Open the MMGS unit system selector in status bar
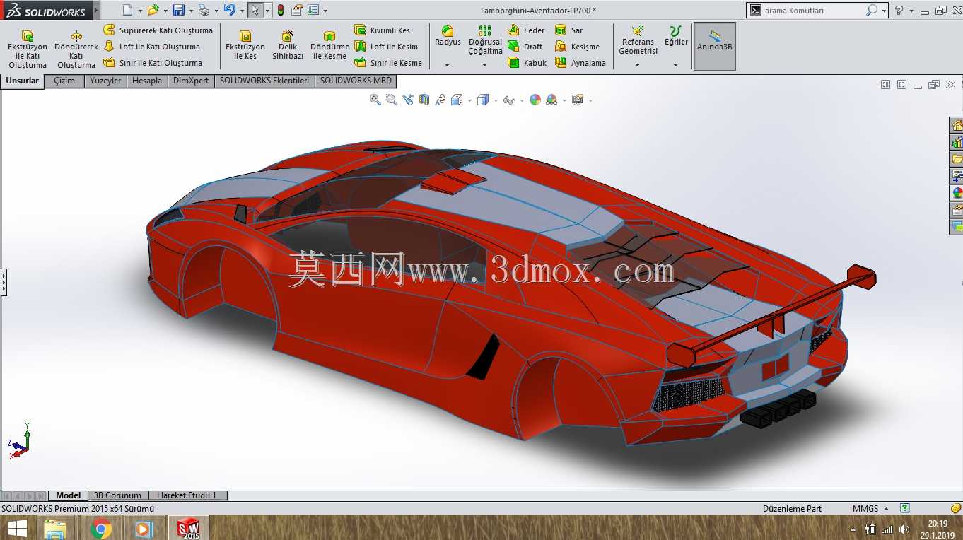The image size is (963, 540). pyautogui.click(x=870, y=508)
